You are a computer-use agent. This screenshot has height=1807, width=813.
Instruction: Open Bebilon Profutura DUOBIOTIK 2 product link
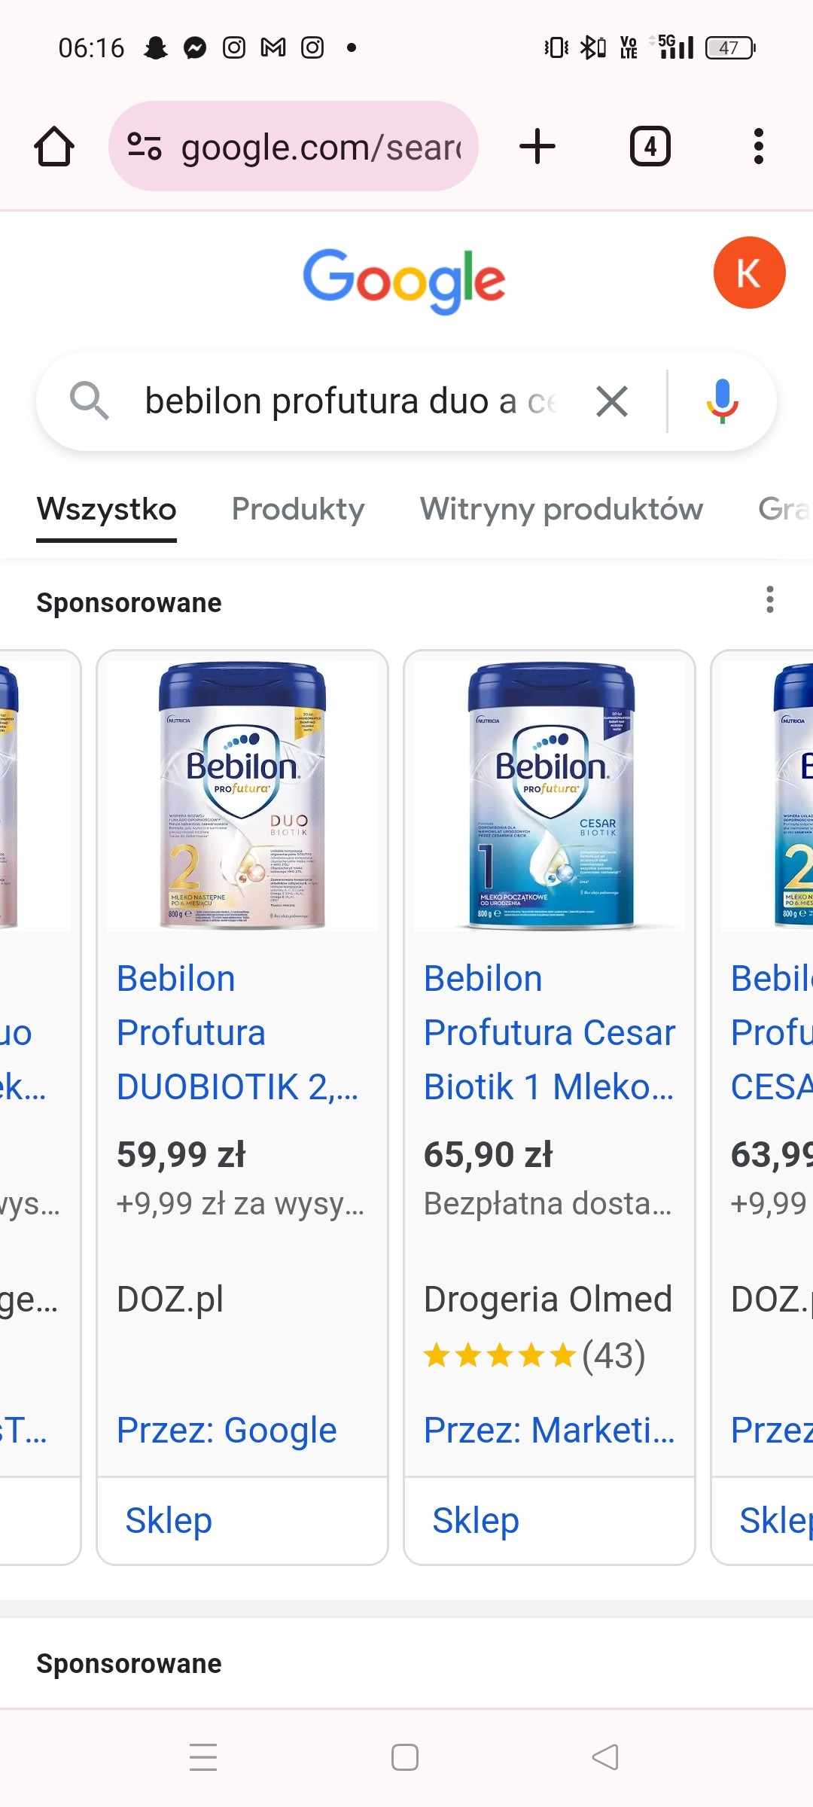[x=237, y=1032]
